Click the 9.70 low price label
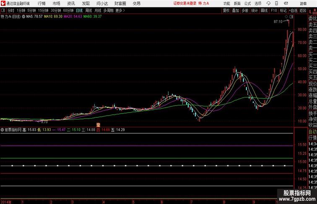This screenshot has width=317, height=204. 44,122
